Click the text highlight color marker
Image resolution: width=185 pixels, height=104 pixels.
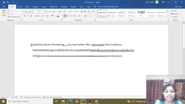coord(53,16)
